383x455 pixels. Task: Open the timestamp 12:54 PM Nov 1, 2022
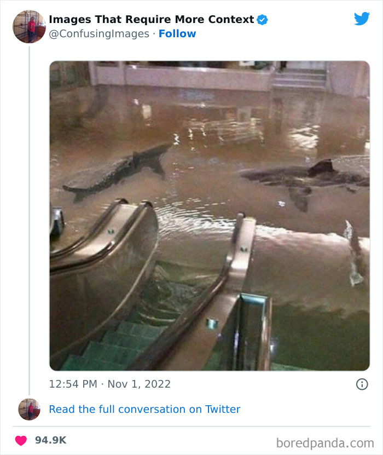point(109,384)
